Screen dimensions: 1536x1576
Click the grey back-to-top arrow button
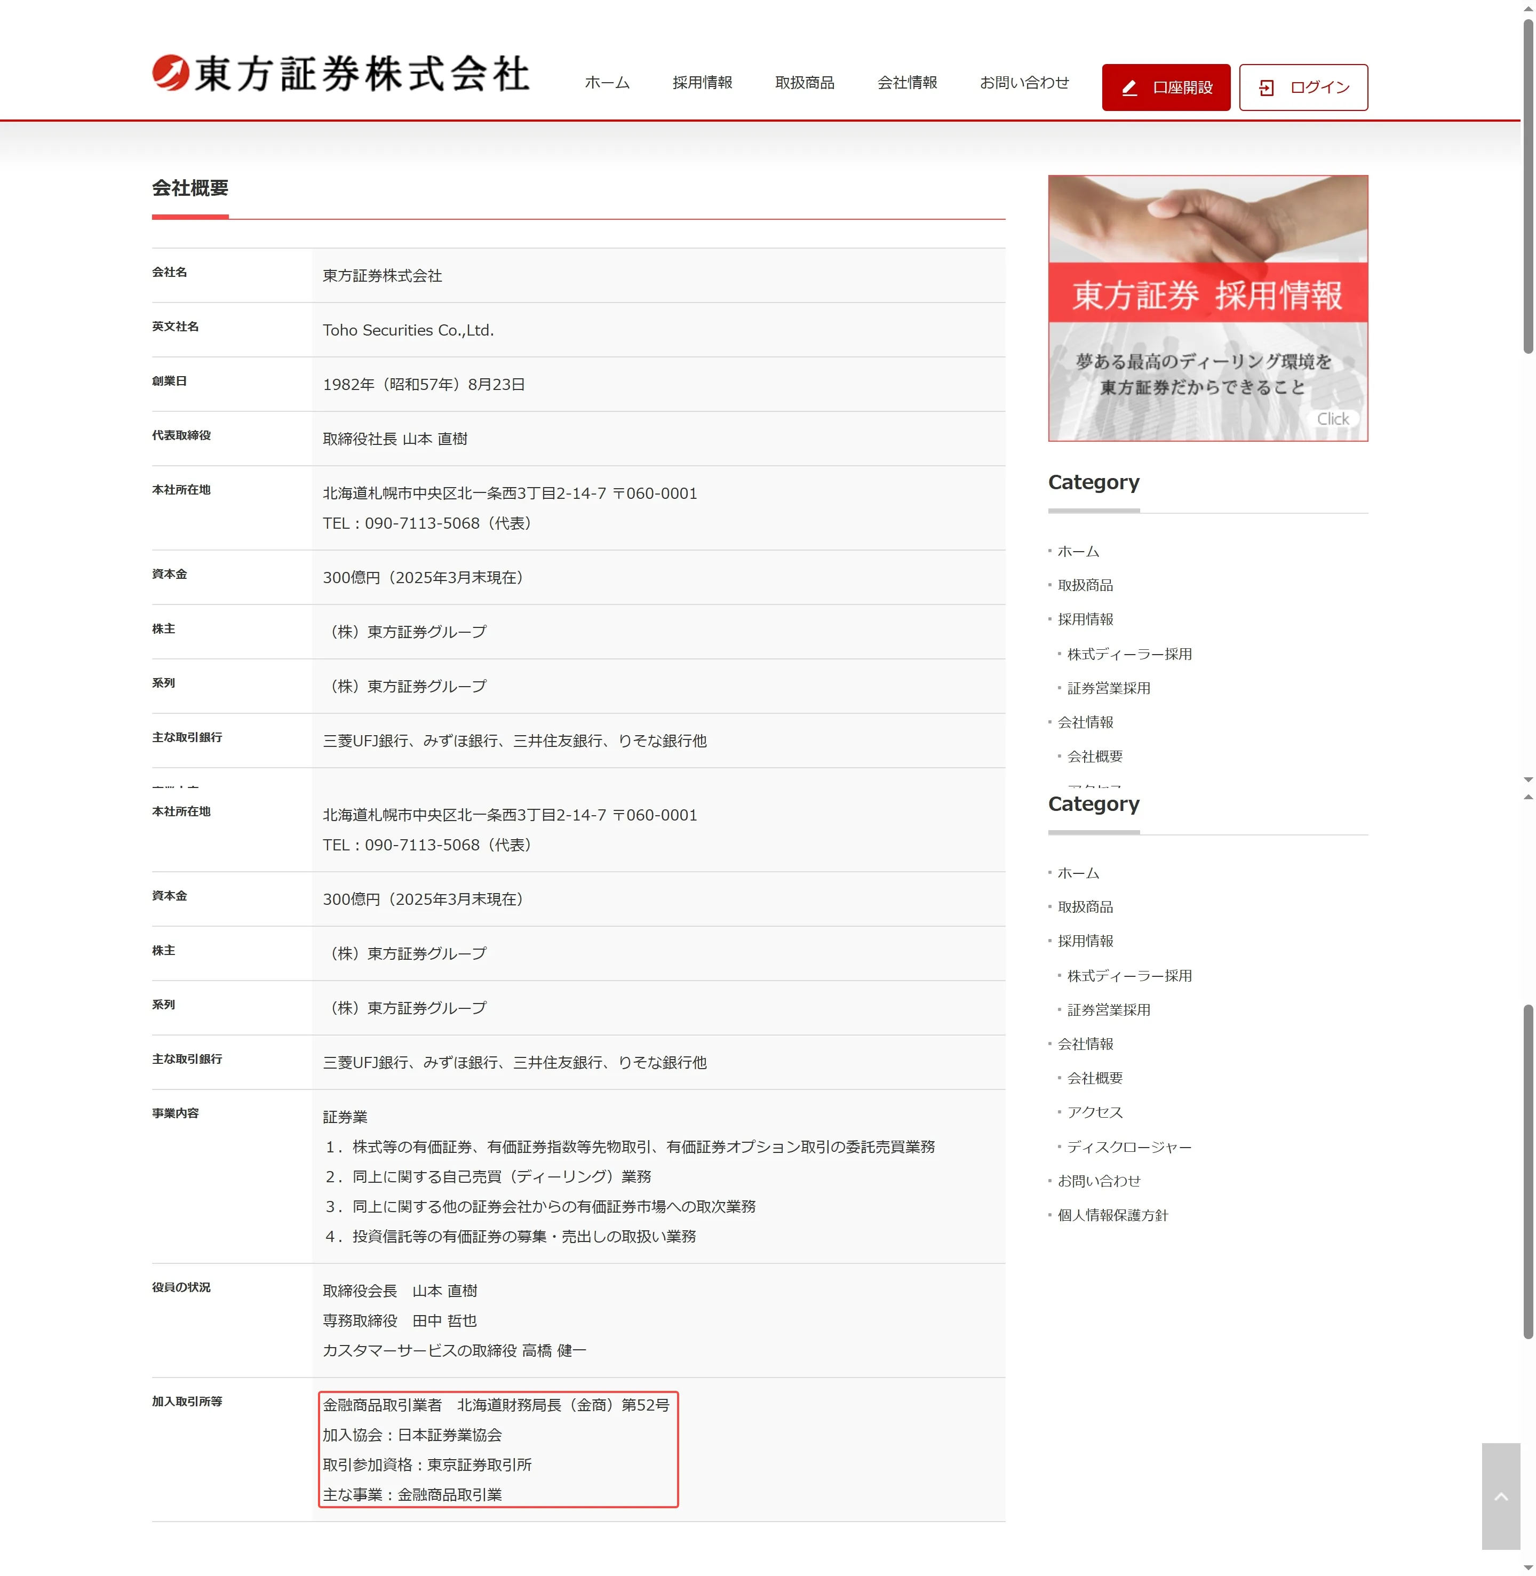click(1500, 1496)
